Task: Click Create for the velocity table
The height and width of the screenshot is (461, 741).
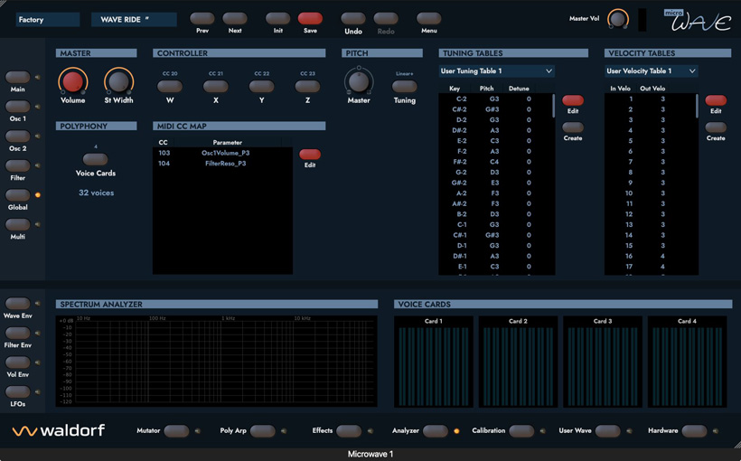Action: [x=716, y=127]
